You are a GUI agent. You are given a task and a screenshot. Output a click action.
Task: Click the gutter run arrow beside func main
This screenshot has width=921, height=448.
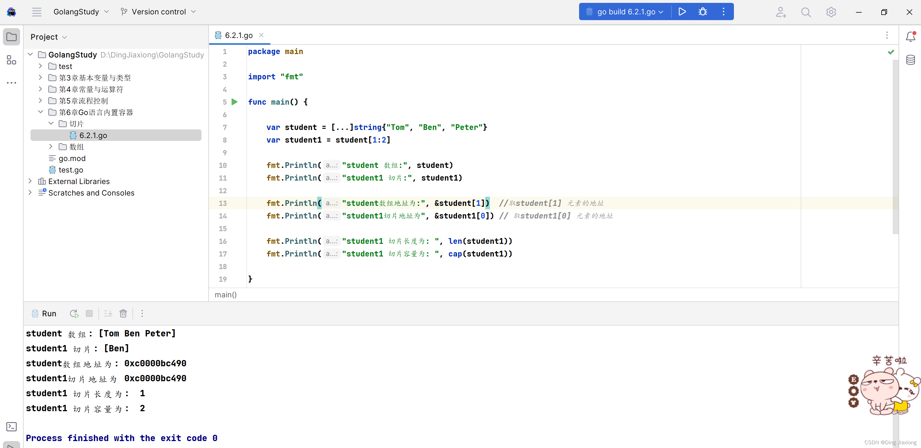pos(235,102)
